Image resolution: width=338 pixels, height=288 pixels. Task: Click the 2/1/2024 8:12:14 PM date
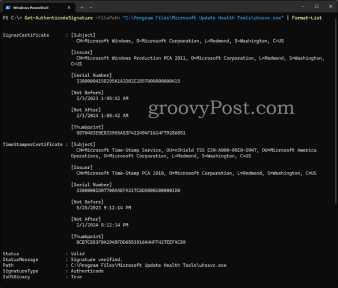102,225
